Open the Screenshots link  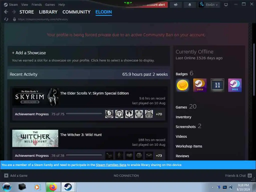click(x=185, y=127)
